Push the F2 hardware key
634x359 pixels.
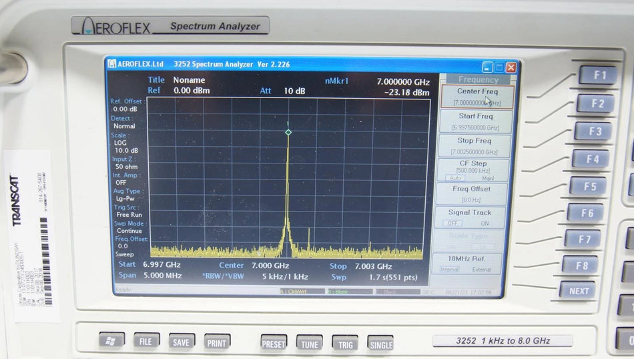(x=597, y=103)
